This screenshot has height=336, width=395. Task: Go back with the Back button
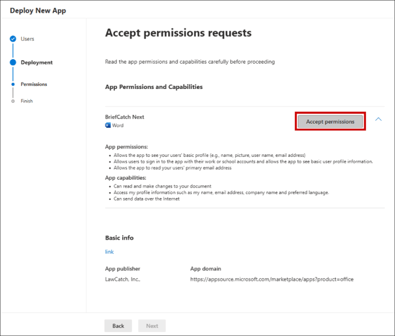[118, 325]
